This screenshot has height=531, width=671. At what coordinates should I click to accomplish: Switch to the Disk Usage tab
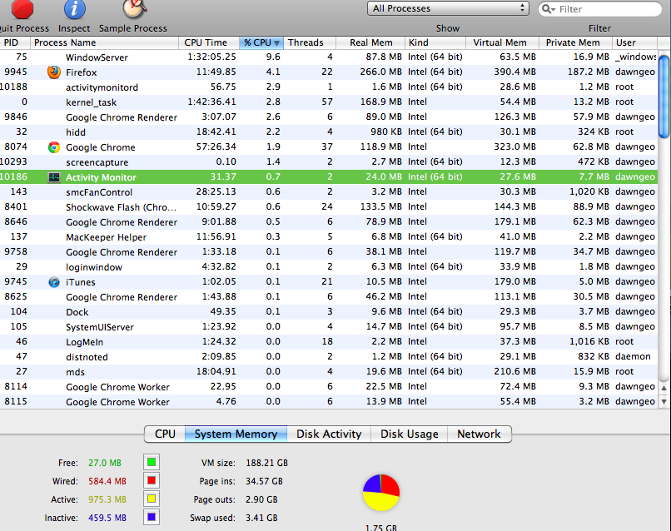tap(409, 434)
